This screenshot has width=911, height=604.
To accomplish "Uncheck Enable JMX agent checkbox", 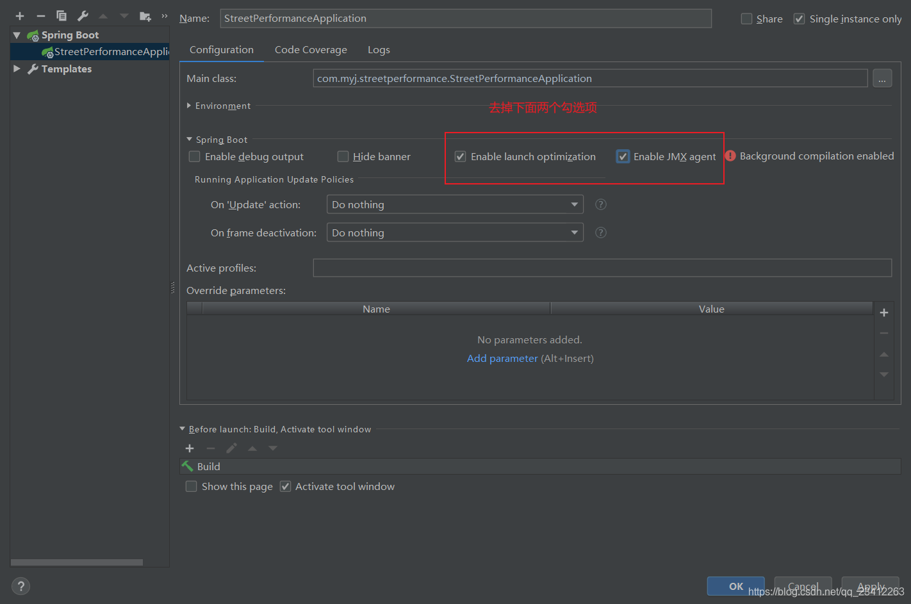I will click(x=623, y=157).
